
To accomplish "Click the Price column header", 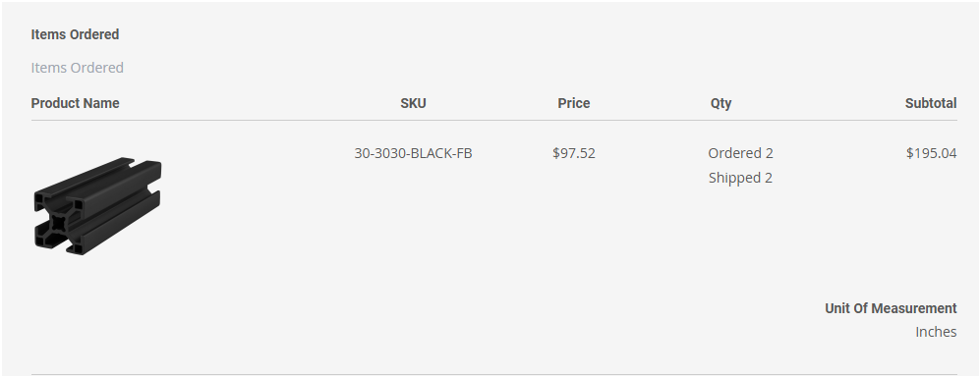I will tap(574, 103).
